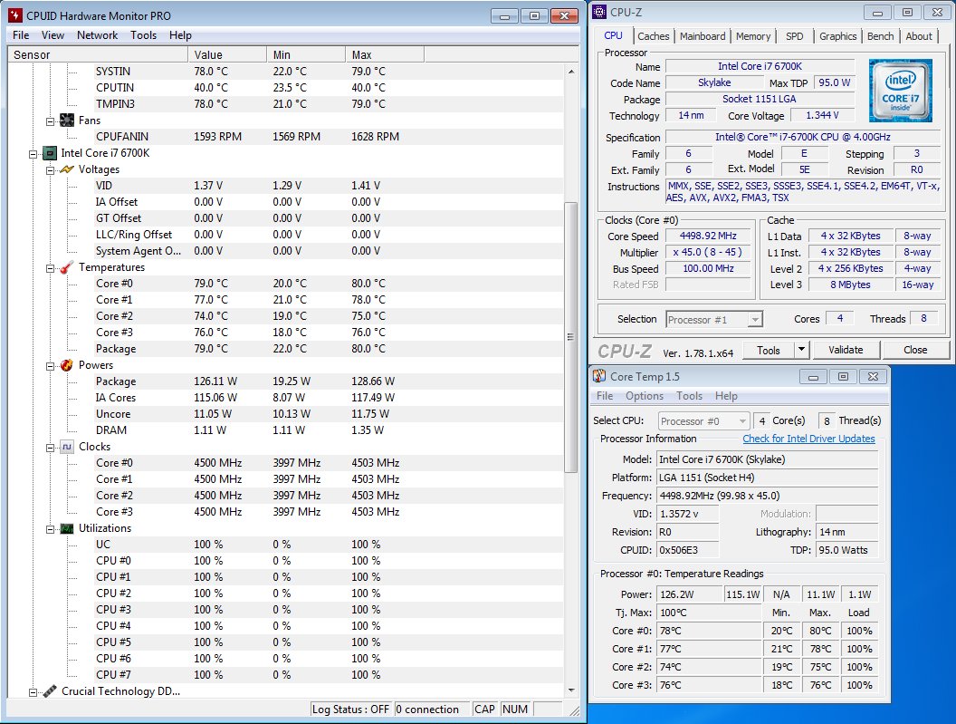Click the Crucial Technology memory icon
The width and height of the screenshot is (956, 724).
(50, 691)
